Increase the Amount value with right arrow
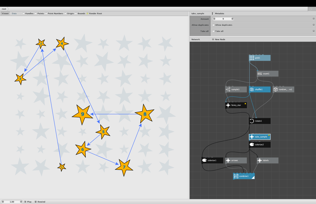Viewport: 316px width, 204px height. tap(232, 19)
